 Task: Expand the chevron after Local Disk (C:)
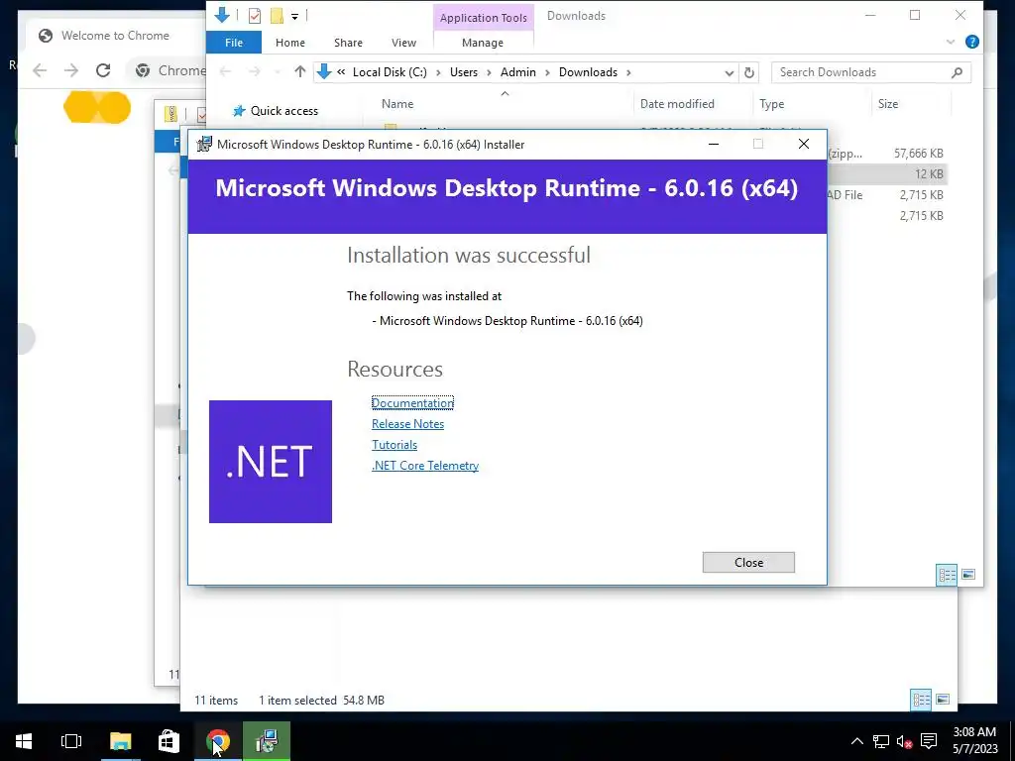(438, 72)
